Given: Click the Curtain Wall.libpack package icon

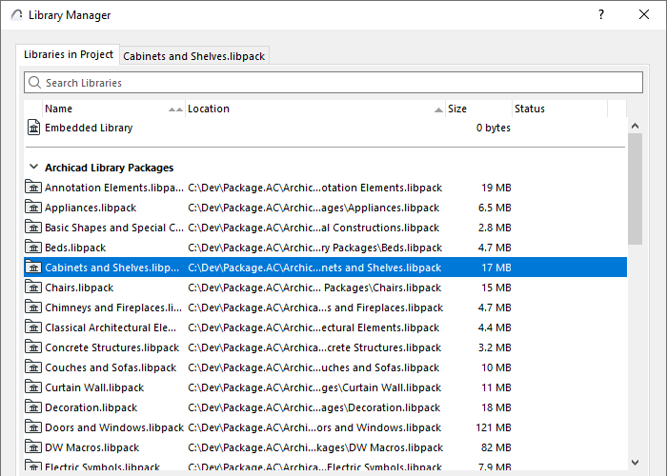Looking at the screenshot, I should [34, 387].
